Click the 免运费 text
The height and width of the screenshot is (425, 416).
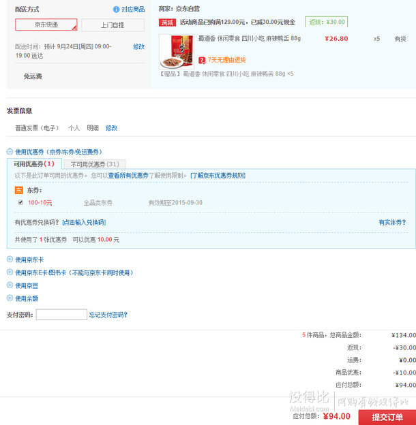point(33,76)
